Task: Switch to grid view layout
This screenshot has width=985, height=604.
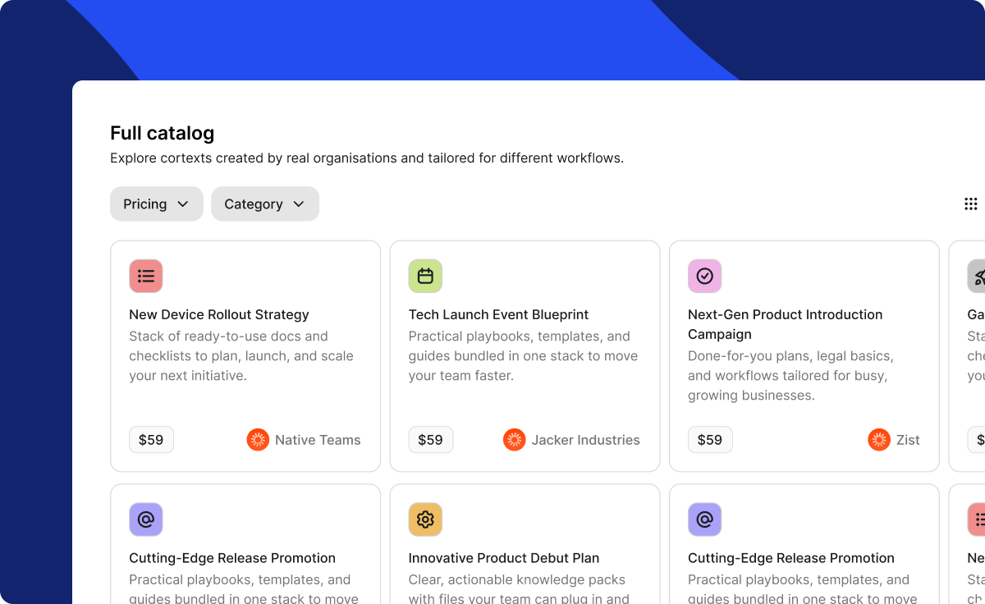Action: click(x=970, y=204)
